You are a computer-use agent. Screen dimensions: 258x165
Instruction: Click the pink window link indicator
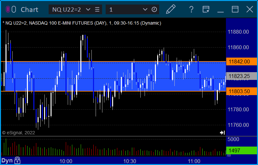[x=8, y=9]
